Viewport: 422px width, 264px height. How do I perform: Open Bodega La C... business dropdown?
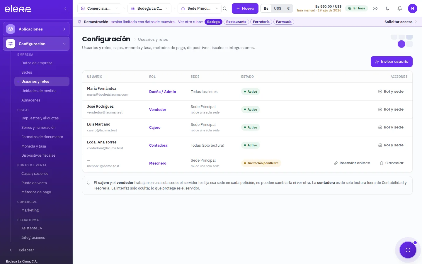point(149,9)
